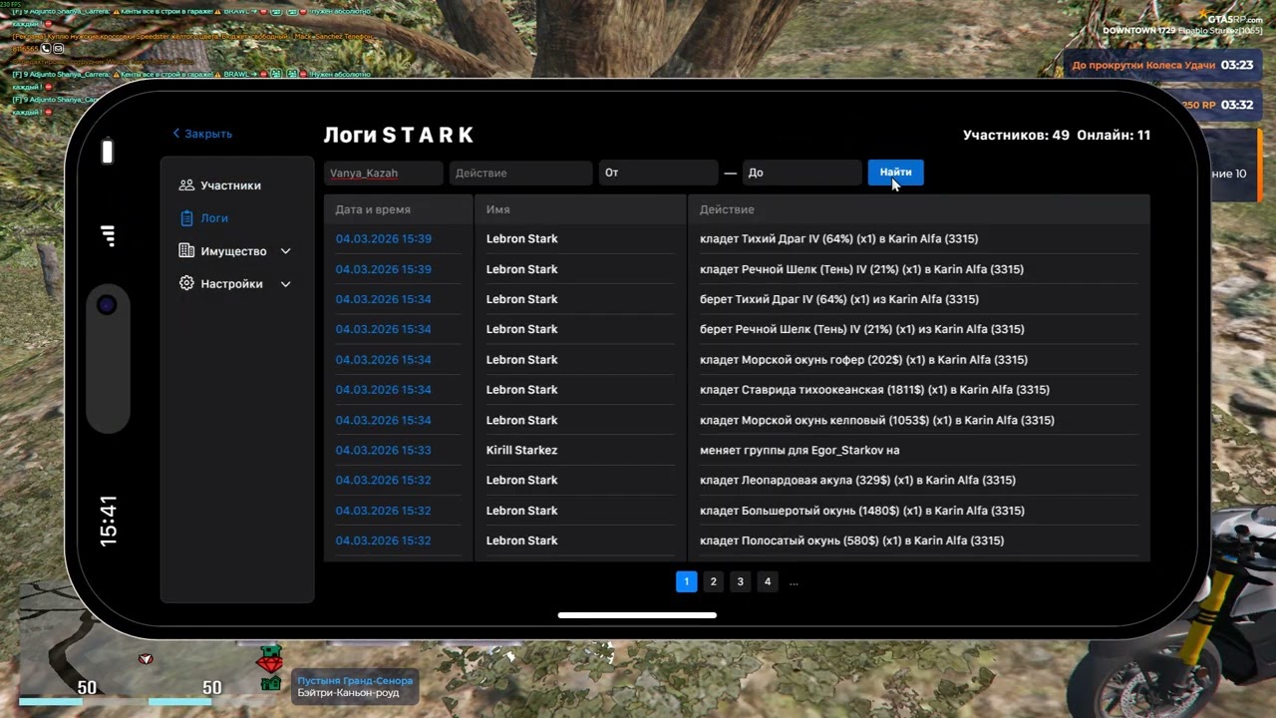
Task: Click the Настройки gear icon
Action: pos(186,283)
